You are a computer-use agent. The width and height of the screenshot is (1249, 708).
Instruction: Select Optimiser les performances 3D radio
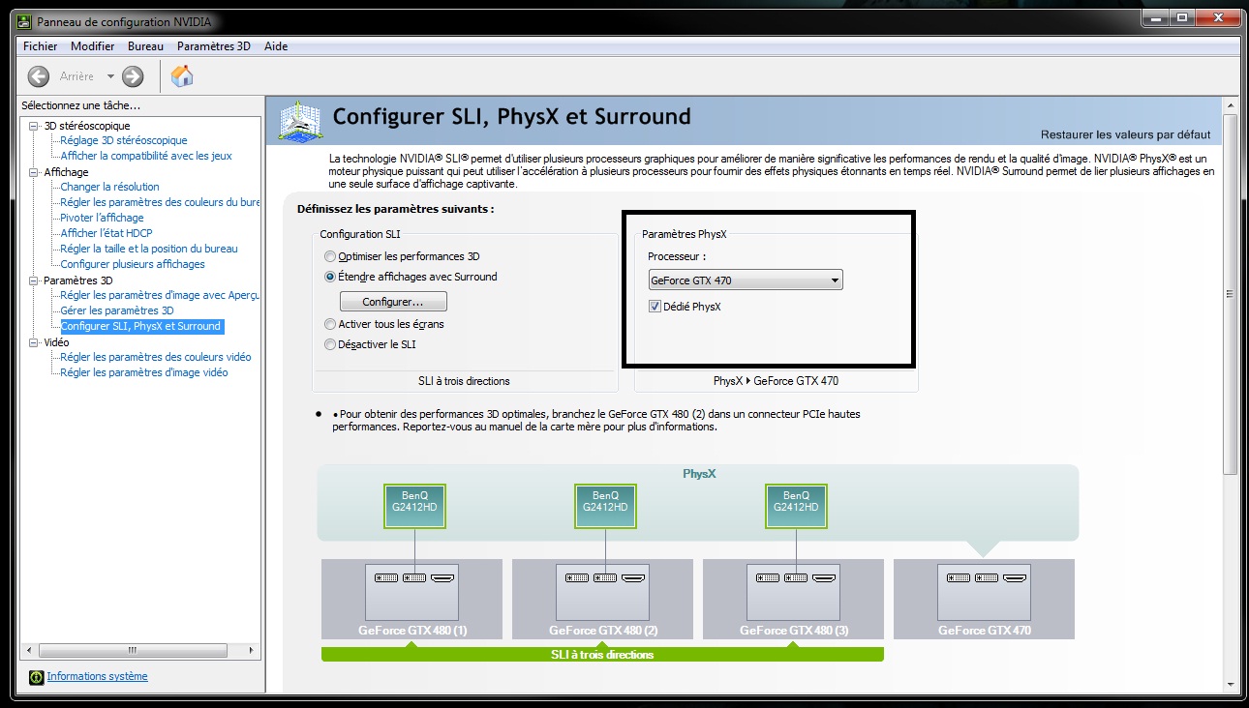click(330, 257)
